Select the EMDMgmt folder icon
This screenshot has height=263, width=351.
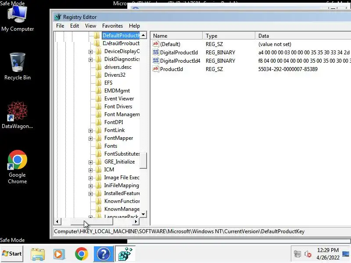coord(98,91)
